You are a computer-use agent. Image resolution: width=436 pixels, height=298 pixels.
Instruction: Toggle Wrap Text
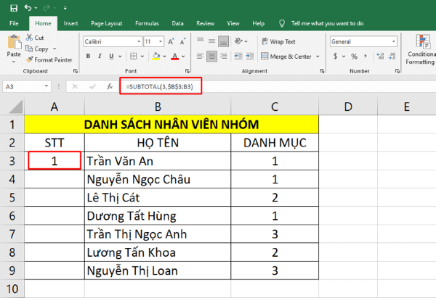[278, 41]
